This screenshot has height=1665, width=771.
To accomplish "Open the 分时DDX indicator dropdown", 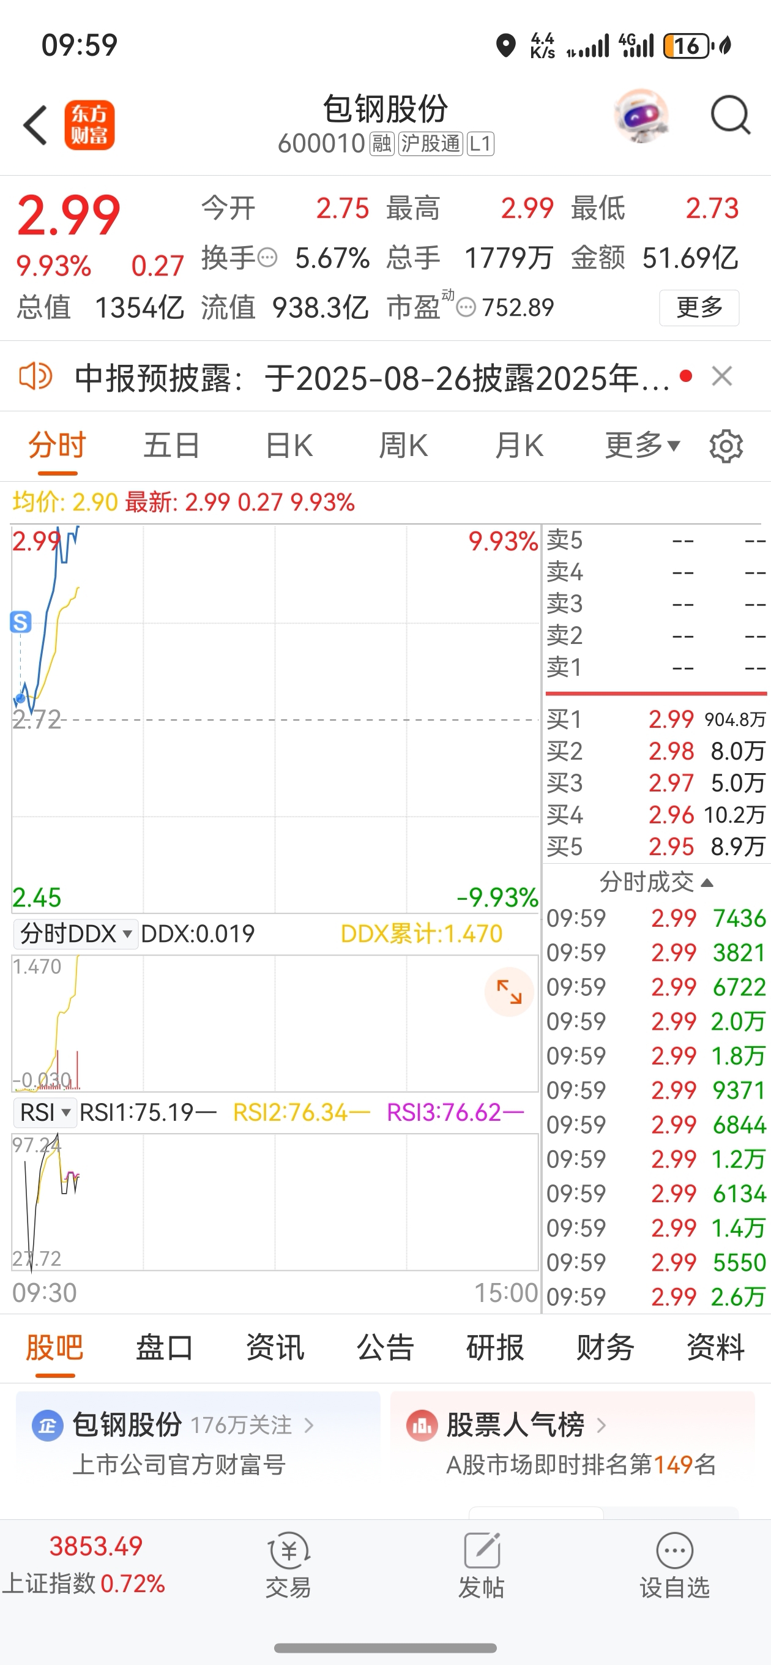I will click(76, 934).
